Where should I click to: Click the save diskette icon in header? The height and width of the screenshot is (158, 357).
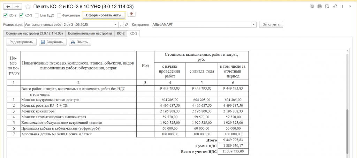312,7
